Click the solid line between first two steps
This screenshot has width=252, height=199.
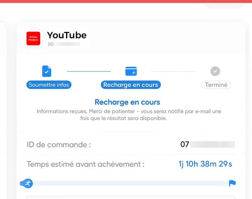(89, 71)
